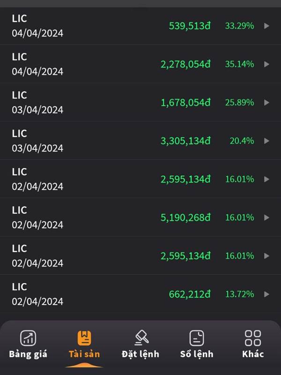Open the LIC 04/04/2024 entry with 2,278,054đ
The image size is (281, 375).
140,64
